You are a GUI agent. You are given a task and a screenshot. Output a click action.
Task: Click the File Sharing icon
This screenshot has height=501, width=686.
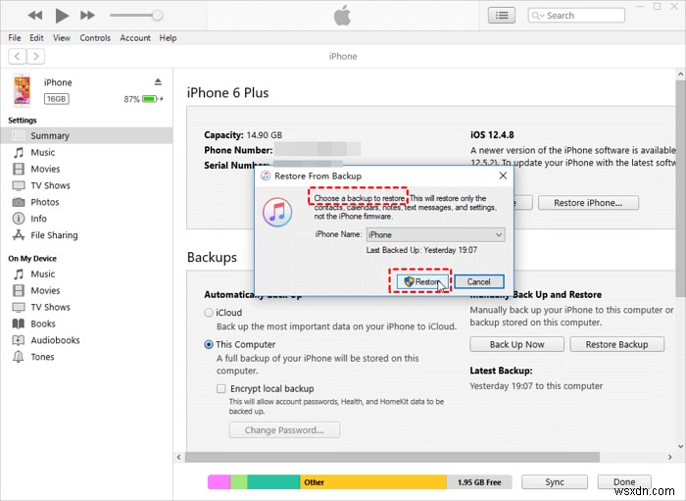pyautogui.click(x=19, y=235)
